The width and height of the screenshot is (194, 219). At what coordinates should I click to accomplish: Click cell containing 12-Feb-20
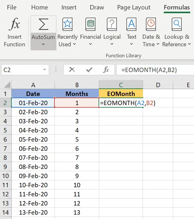[33, 203]
